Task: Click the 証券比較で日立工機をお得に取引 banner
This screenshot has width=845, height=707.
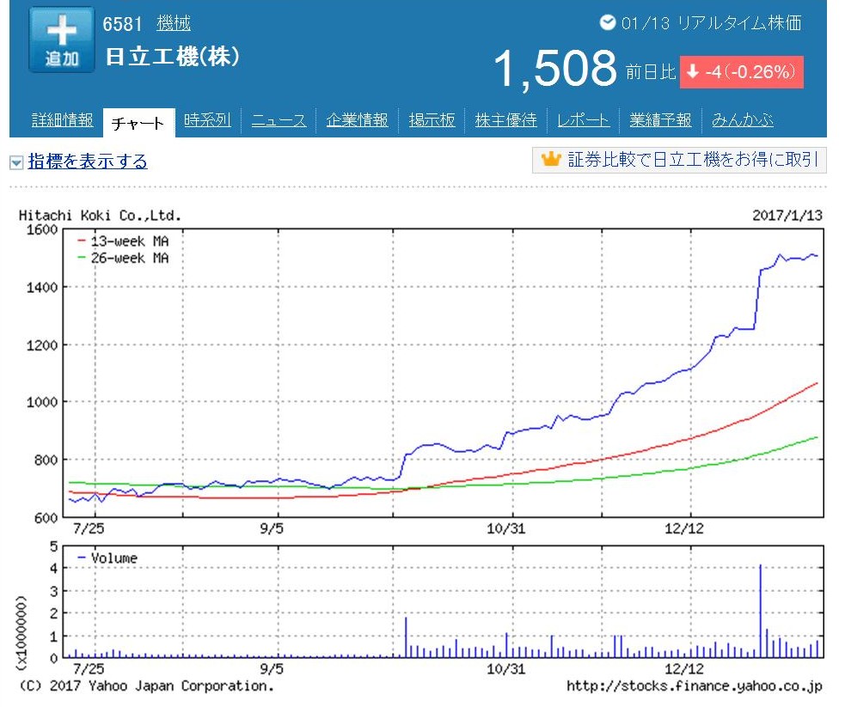Action: point(679,160)
